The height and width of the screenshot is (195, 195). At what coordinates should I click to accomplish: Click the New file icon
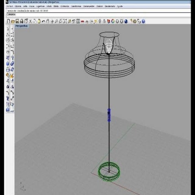coord(9,21)
